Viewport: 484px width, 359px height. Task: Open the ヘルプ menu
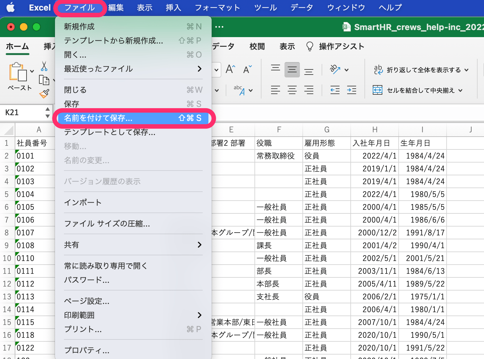coord(390,7)
